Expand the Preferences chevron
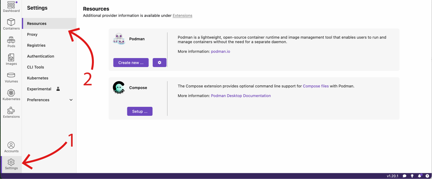 [71, 100]
